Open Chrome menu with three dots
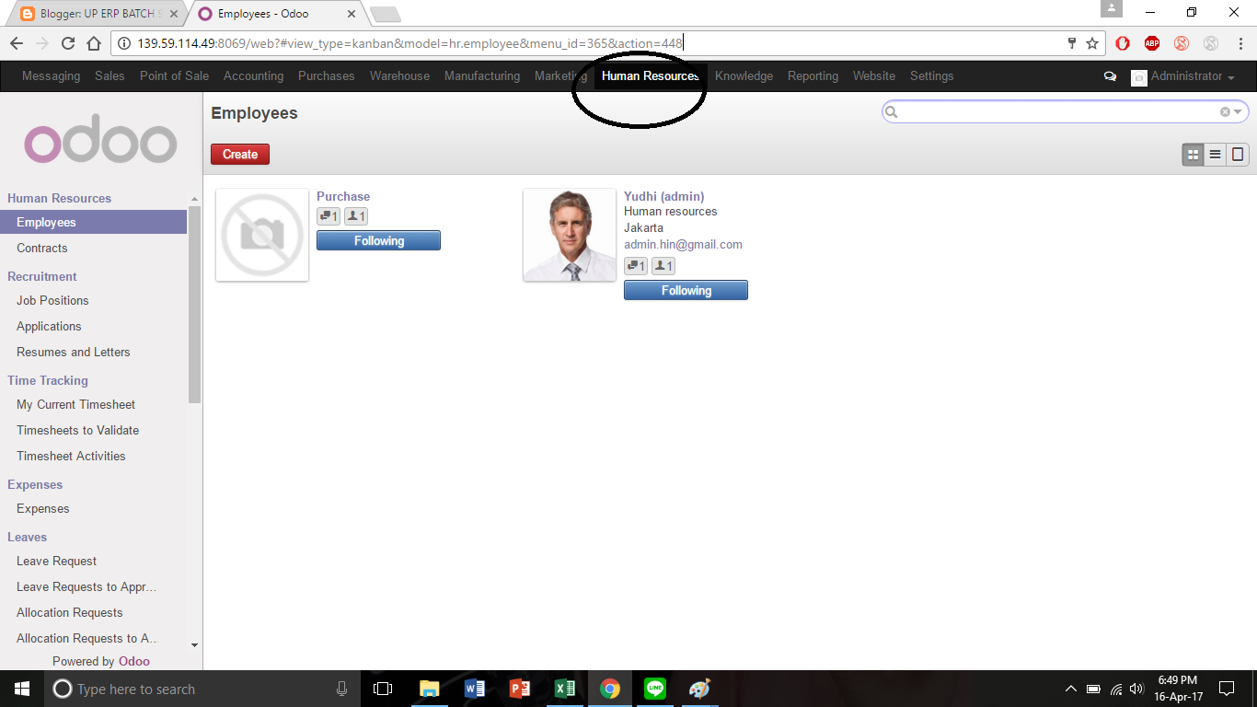 pos(1240,43)
